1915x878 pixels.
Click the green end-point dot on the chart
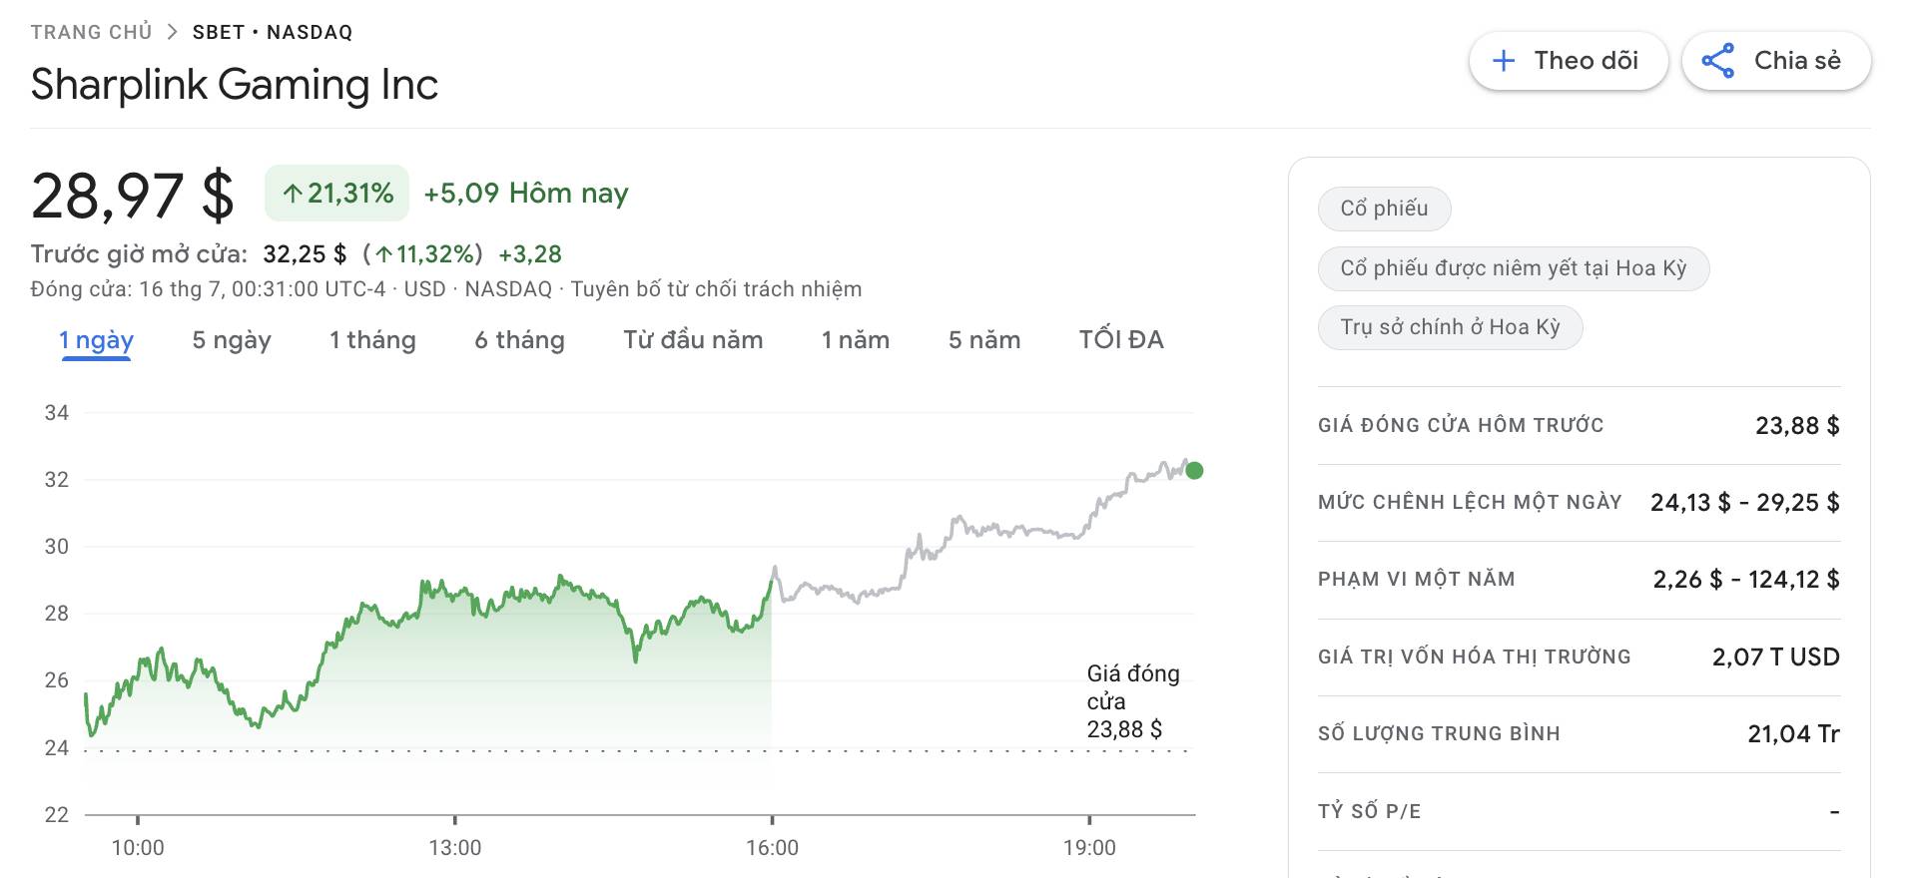(x=1194, y=471)
